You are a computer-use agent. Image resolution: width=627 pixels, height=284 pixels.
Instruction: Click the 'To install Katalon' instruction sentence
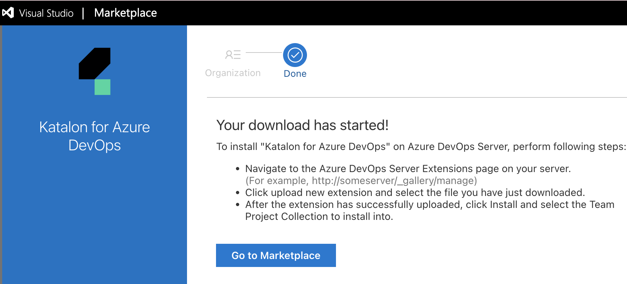tap(420, 147)
